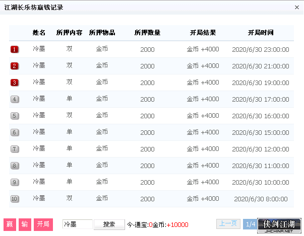This screenshot has height=236, width=304.
Task: Focus the name search field containing 冷墨
Action: pos(77,224)
